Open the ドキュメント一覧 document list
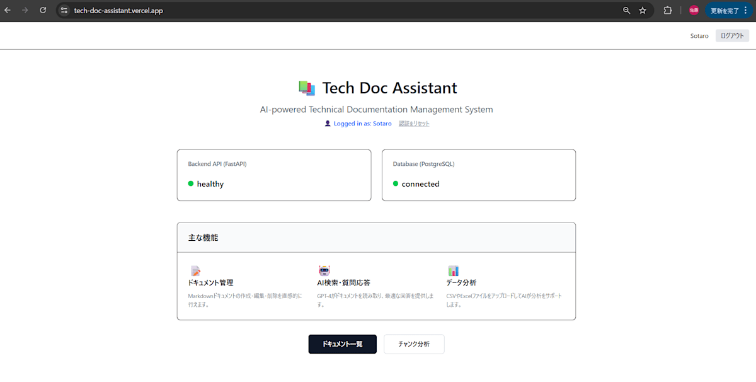 [x=342, y=344]
